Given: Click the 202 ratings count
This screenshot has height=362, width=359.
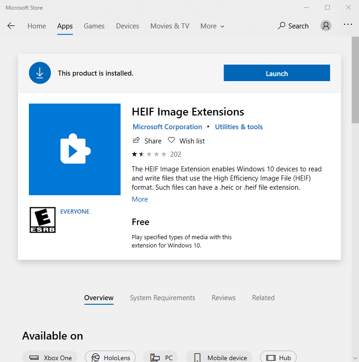Looking at the screenshot, I should pyautogui.click(x=176, y=154).
